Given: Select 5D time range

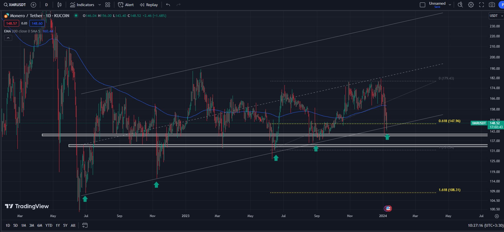Looking at the screenshot, I should click(16, 225).
